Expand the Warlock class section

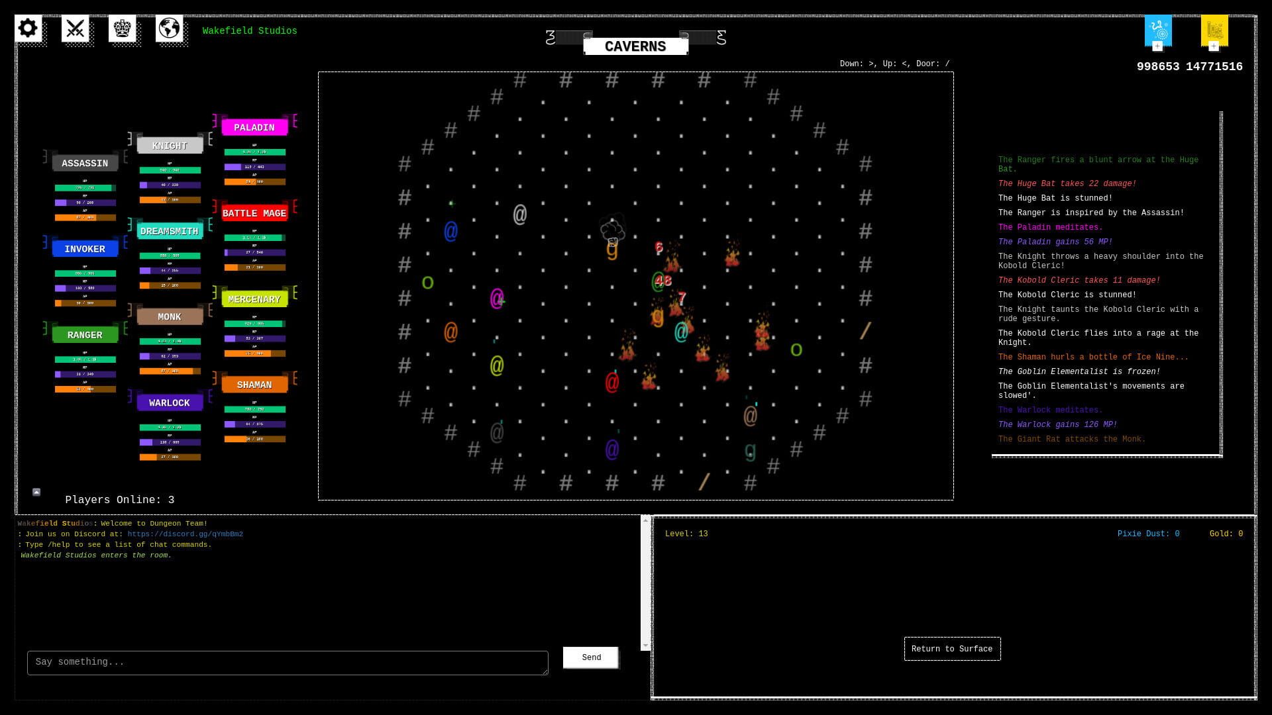[x=170, y=403]
